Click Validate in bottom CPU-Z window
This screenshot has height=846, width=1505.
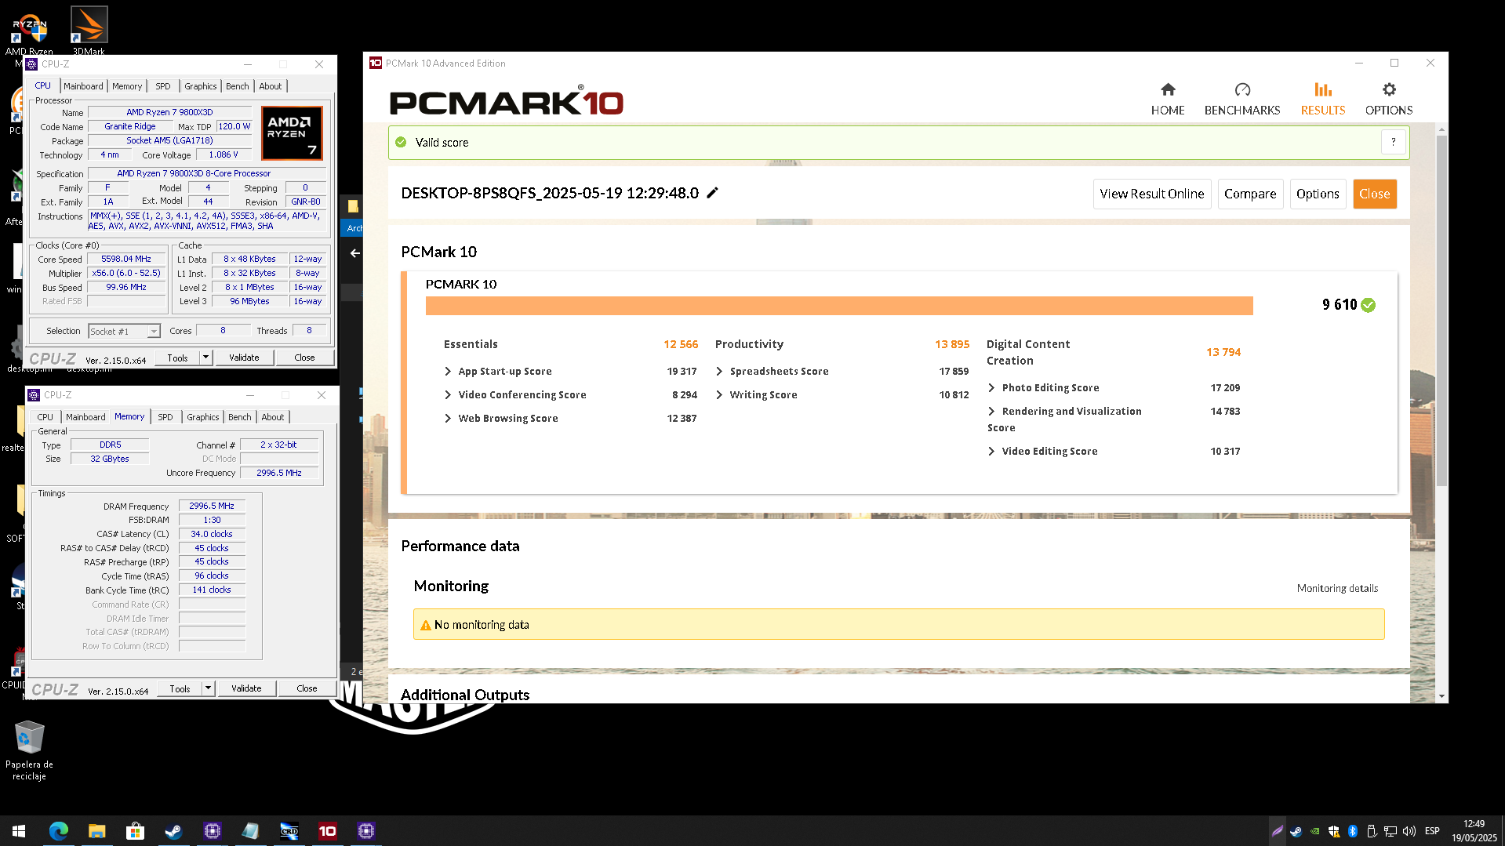(x=246, y=688)
